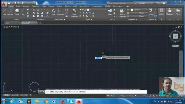Expand the Draw panel
185x104 pixels.
pyautogui.click(x=16, y=19)
